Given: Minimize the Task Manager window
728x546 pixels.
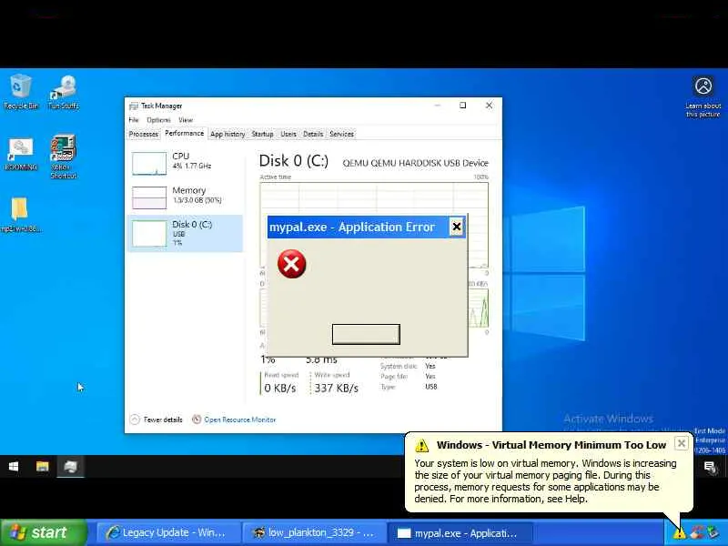Looking at the screenshot, I should (437, 106).
